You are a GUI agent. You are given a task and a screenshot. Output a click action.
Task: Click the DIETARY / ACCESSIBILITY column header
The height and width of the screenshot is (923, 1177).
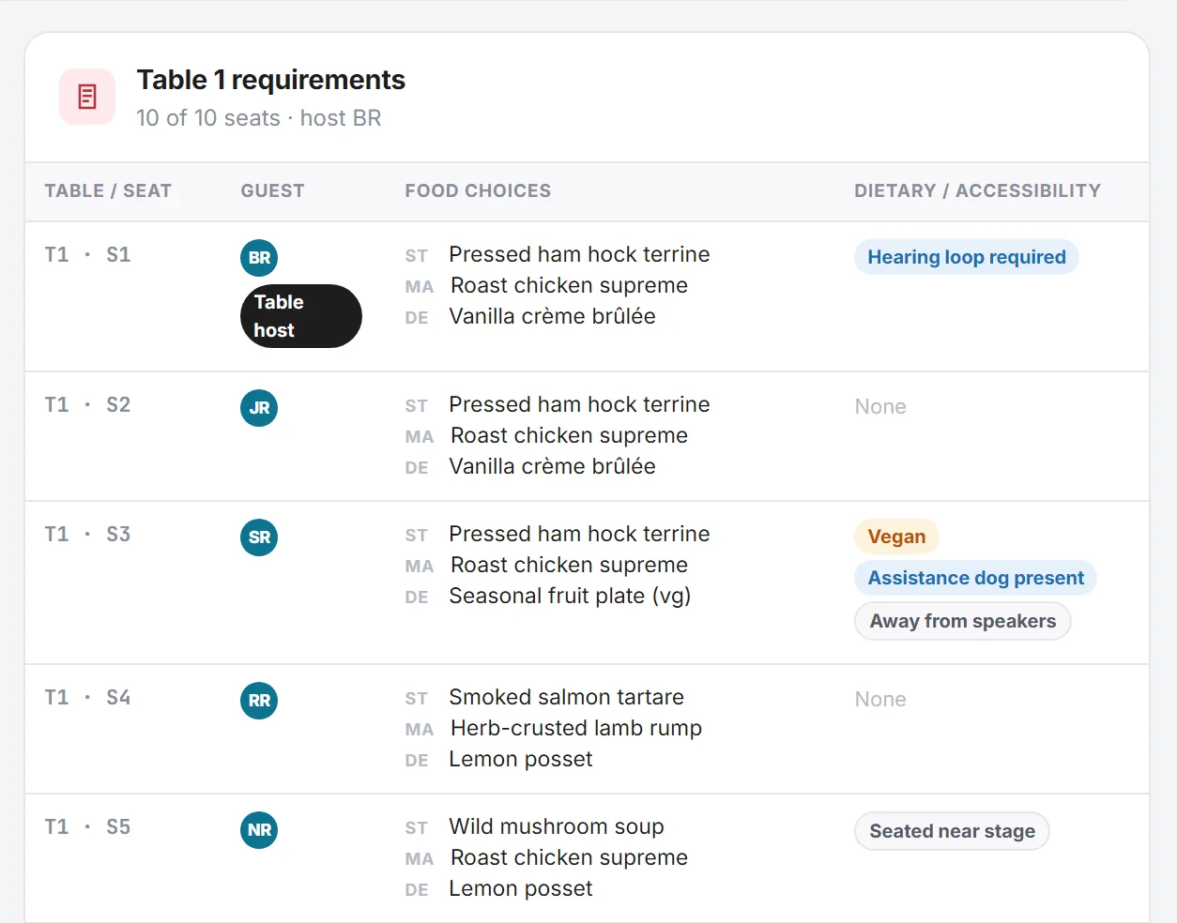977,191
